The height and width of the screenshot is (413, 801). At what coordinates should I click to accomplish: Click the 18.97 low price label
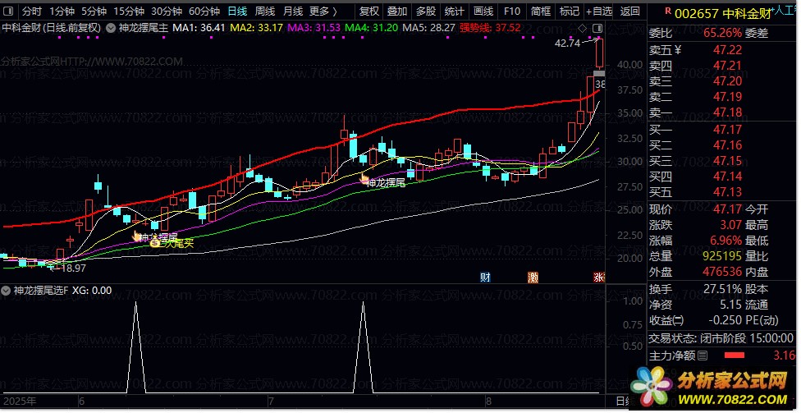tap(72, 268)
